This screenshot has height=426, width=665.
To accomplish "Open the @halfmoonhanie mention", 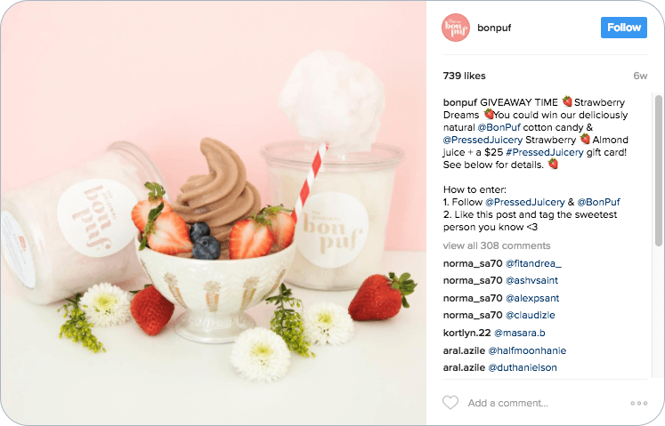I will [527, 351].
